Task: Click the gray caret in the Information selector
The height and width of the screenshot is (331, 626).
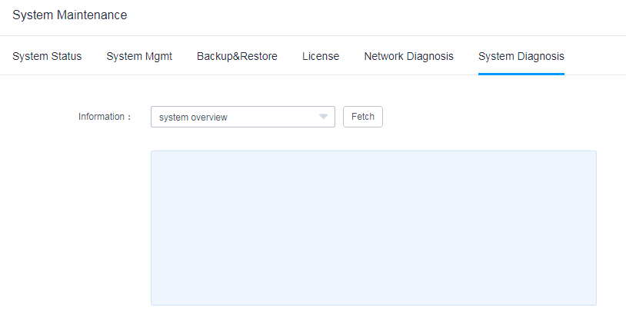Action: tap(323, 117)
